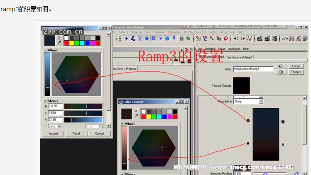
Task: Pick the eyedropper in navy-swatch Color Chooser
Action: [x=59, y=42]
